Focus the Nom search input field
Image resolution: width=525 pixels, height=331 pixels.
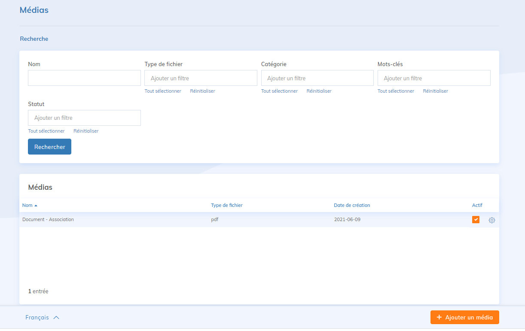[x=84, y=78]
